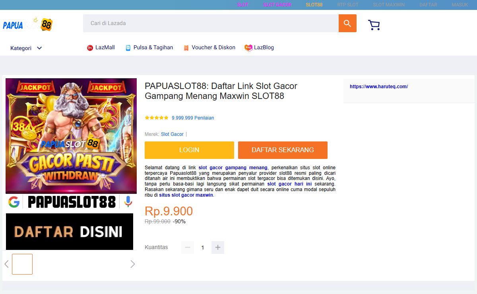The image size is (477, 294).
Task: Click the Voucher & Diskon icon
Action: click(x=186, y=48)
